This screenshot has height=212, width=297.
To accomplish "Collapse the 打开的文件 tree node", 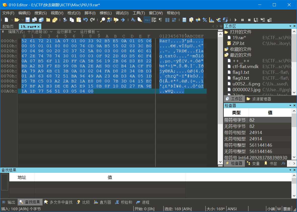I will tap(226, 32).
